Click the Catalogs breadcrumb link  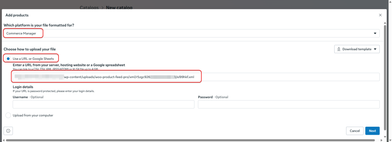tap(89, 8)
